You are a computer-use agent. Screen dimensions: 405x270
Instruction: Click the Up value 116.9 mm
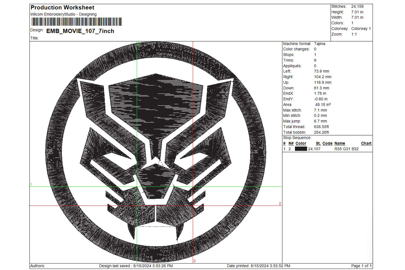(322, 83)
